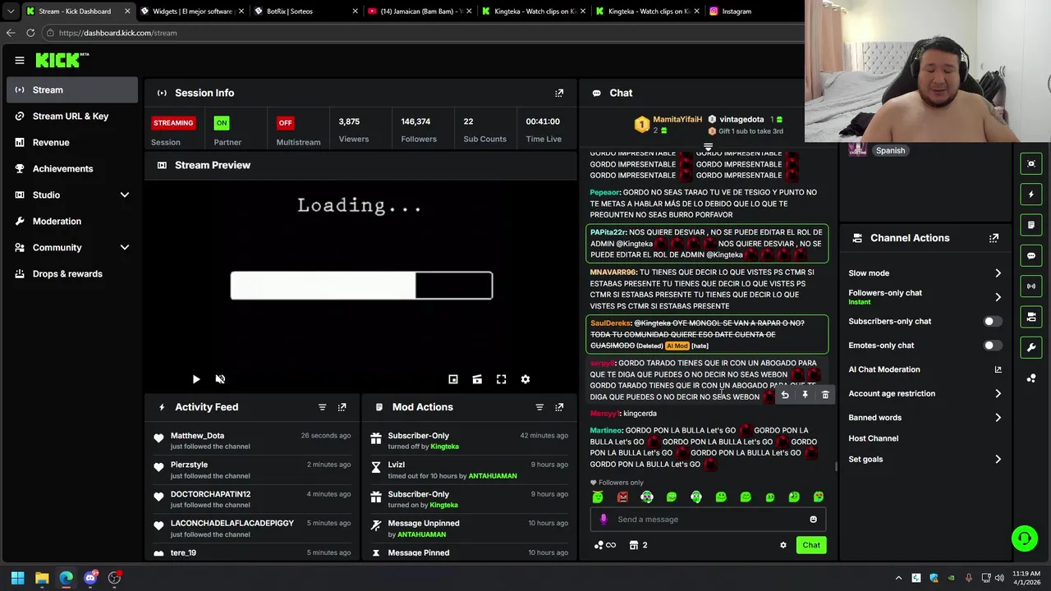Viewport: 1051px width, 591px height.
Task: Pop out the Mod Actions panel
Action: (x=559, y=407)
